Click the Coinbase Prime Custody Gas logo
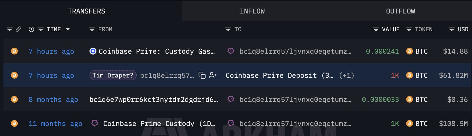Viewport: 472px width, 136px height. 93,51
